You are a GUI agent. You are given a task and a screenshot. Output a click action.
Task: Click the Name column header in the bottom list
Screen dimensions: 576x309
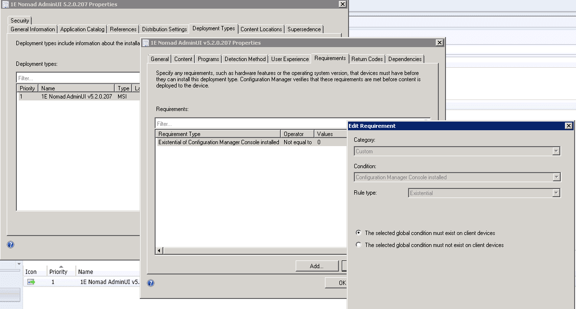click(x=108, y=272)
